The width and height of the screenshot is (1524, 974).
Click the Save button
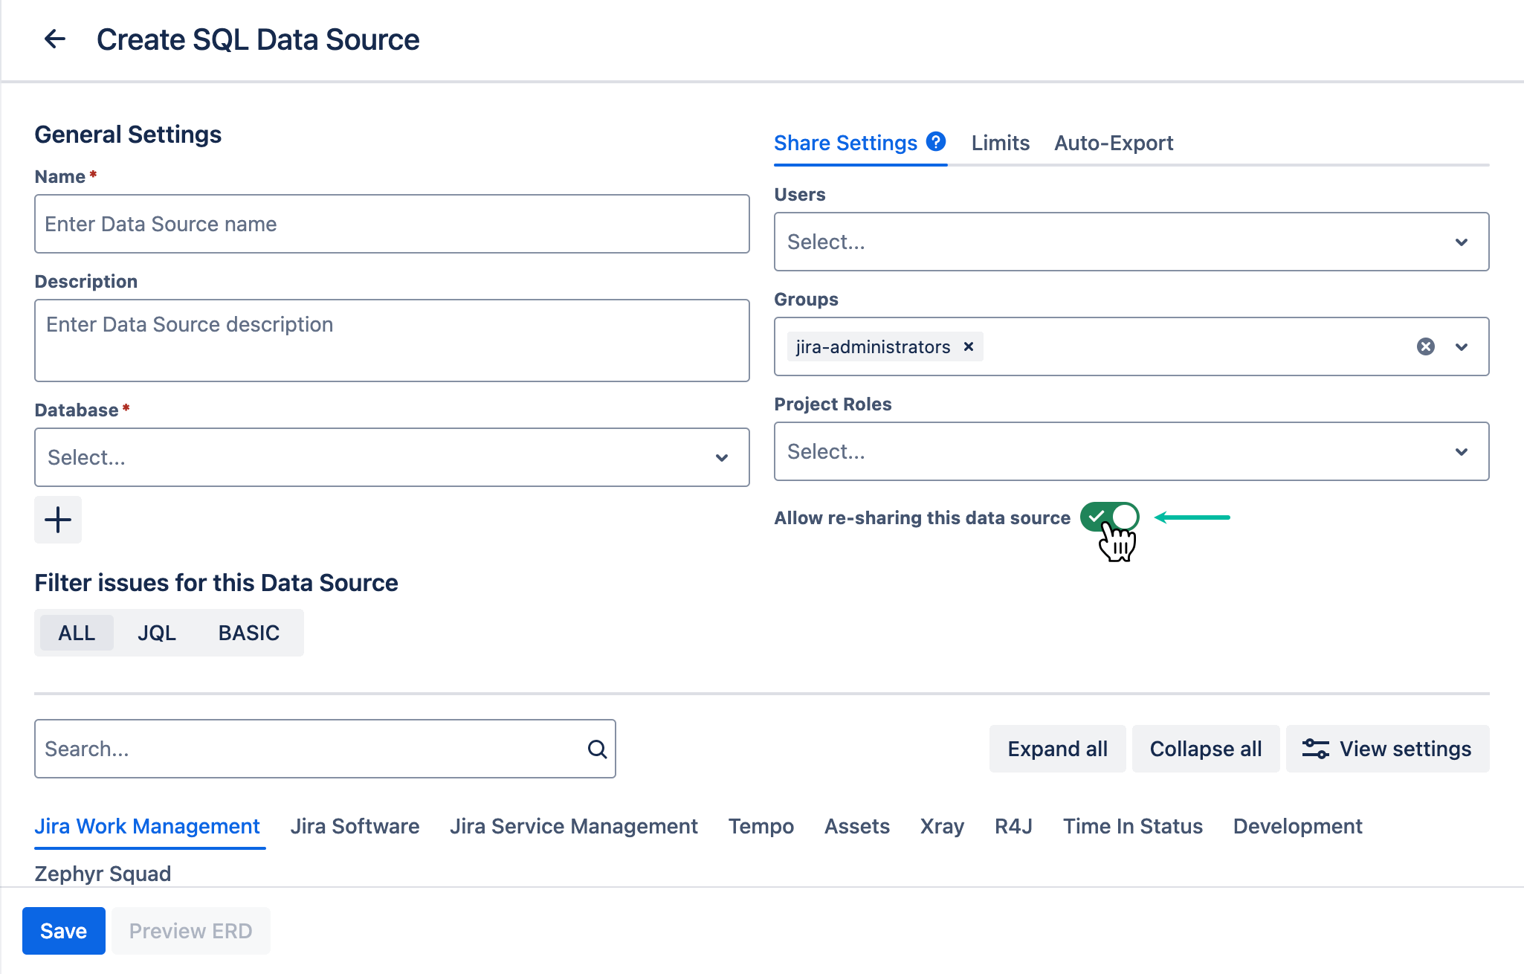(63, 930)
